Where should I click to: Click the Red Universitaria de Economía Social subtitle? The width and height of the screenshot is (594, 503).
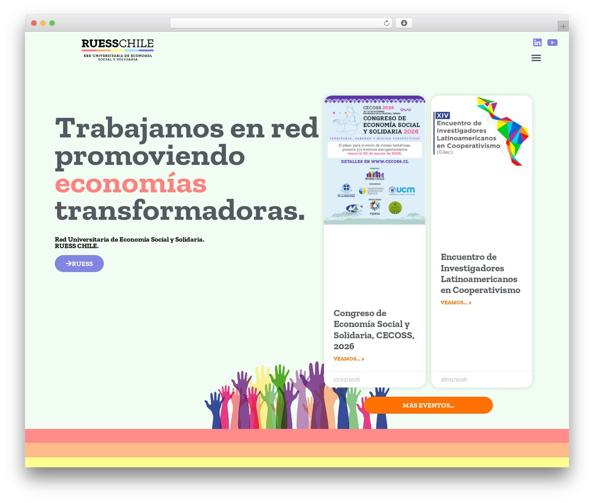click(x=129, y=243)
